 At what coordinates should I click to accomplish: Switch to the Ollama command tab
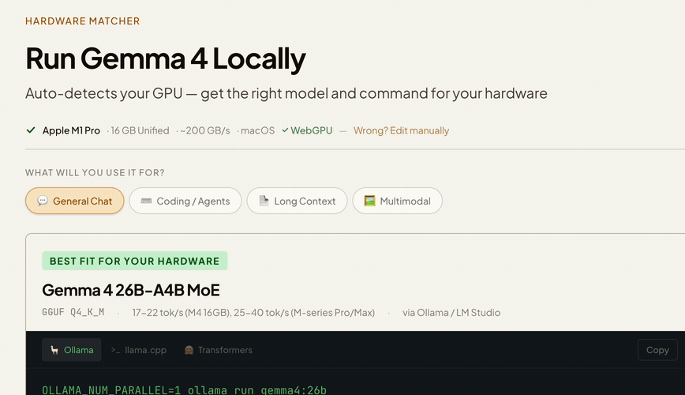[72, 349]
